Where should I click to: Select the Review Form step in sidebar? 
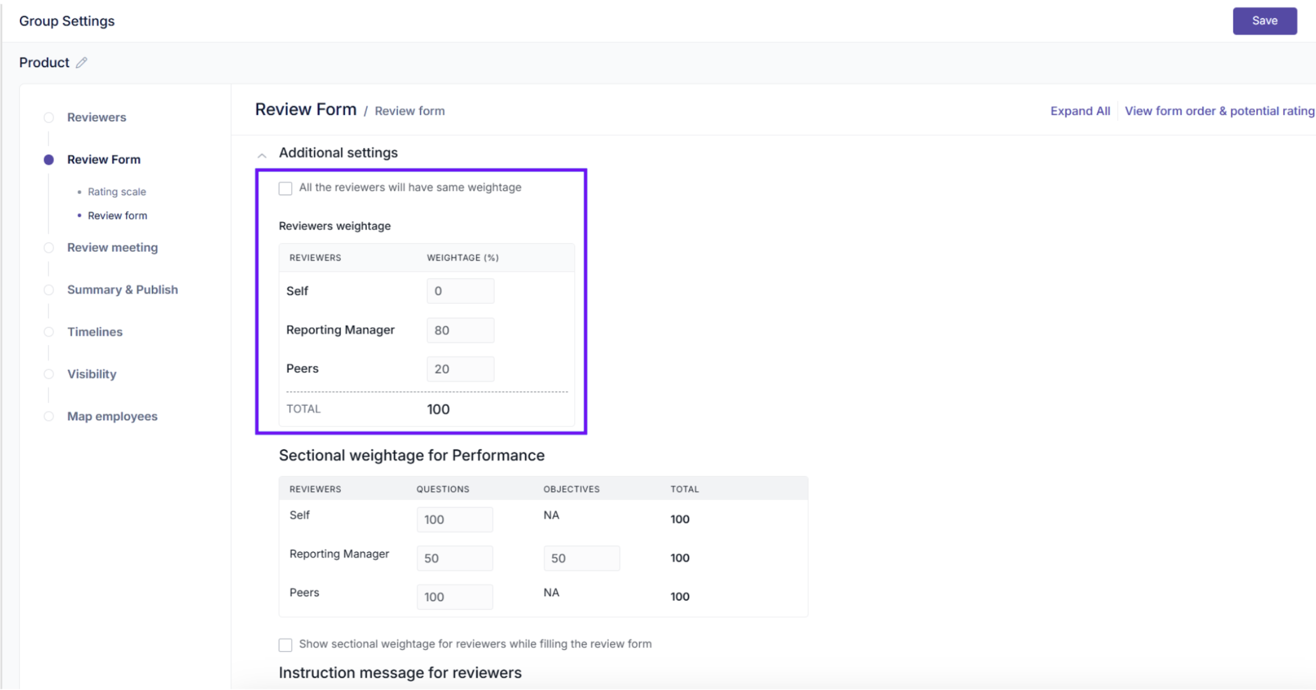(x=103, y=160)
